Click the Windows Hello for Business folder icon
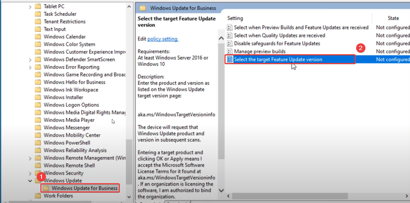 pyautogui.click(x=38, y=82)
